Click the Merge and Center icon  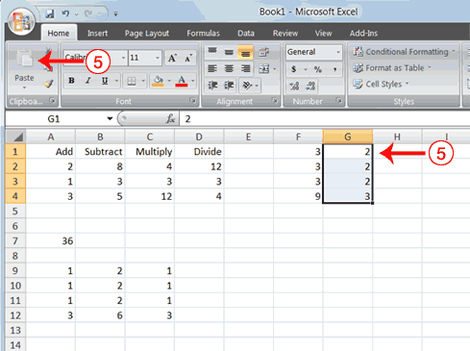(263, 68)
